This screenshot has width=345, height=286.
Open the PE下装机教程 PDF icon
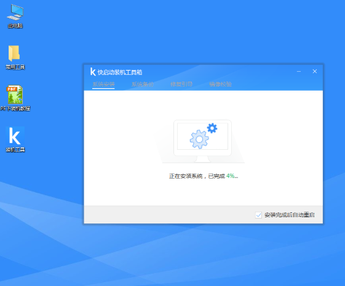(15, 98)
